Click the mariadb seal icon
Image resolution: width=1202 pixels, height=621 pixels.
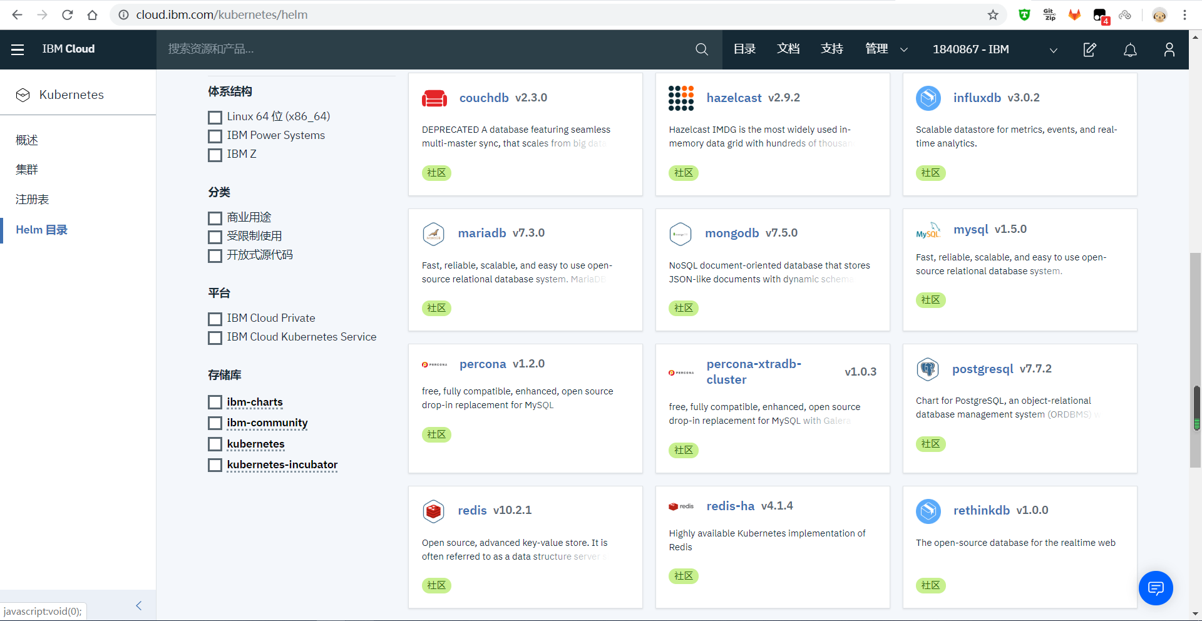[x=433, y=234]
